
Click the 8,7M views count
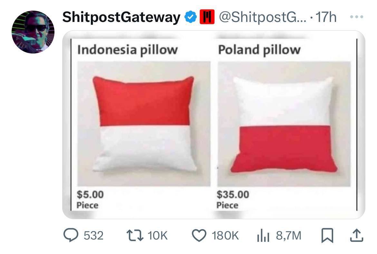(x=288, y=236)
